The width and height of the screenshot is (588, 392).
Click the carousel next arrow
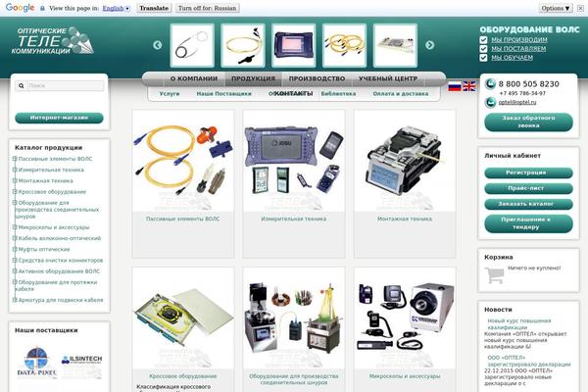pos(430,45)
